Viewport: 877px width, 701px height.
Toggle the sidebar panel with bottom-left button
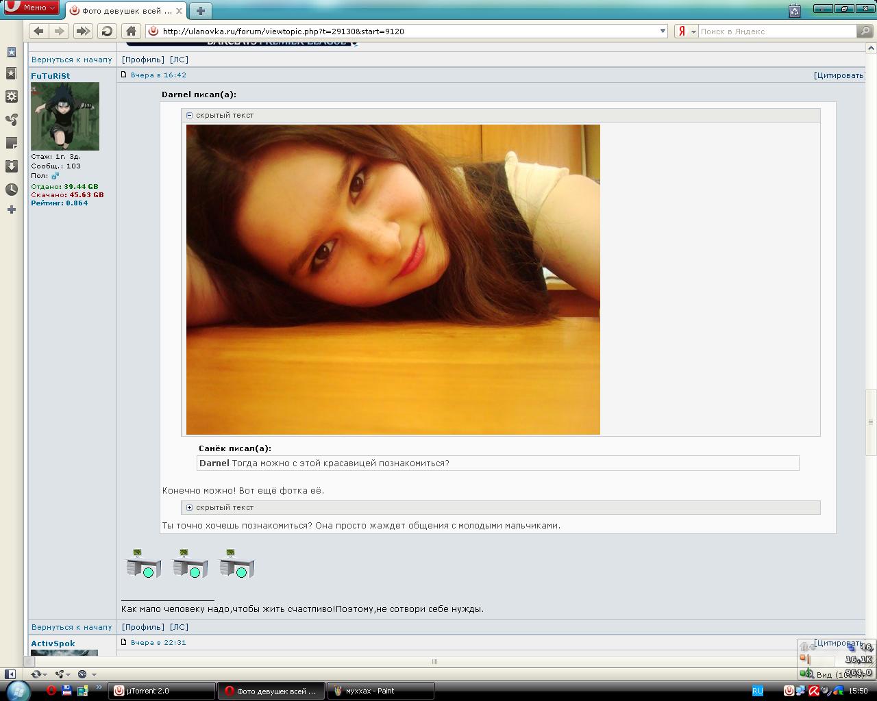click(x=10, y=674)
